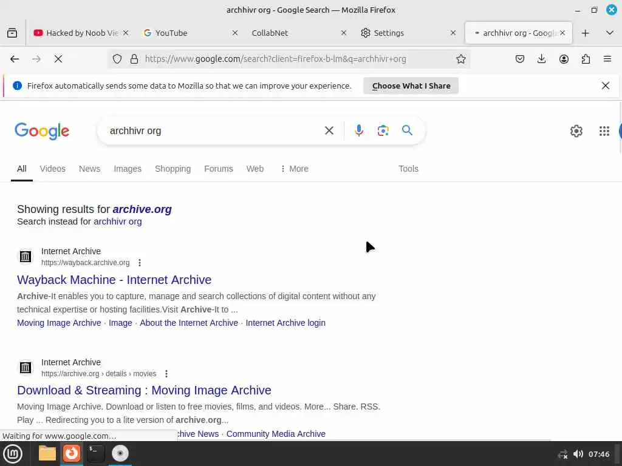Click the forward navigation arrow
This screenshot has width=622, height=466.
[x=36, y=59]
